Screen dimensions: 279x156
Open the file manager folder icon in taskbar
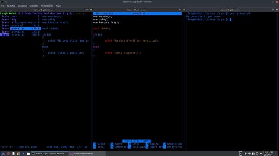[28, 153]
